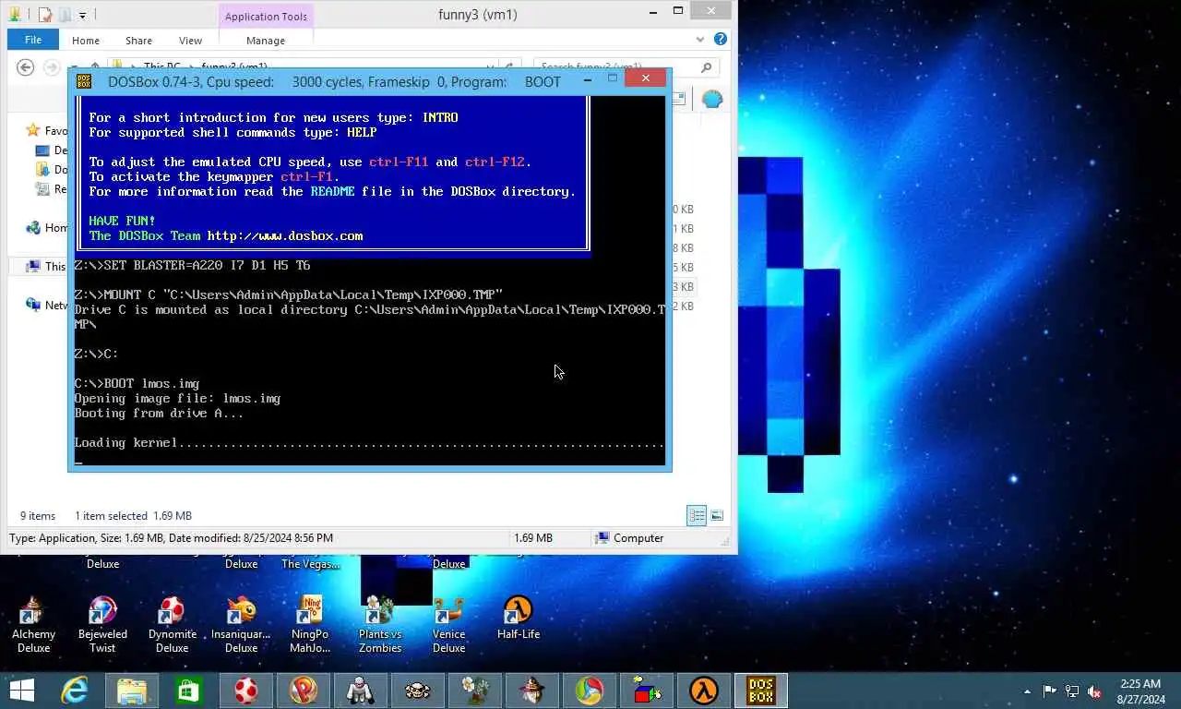Viewport: 1181px width, 709px height.
Task: Click '1 item selected 1.69 MB' status text
Action: 133,516
